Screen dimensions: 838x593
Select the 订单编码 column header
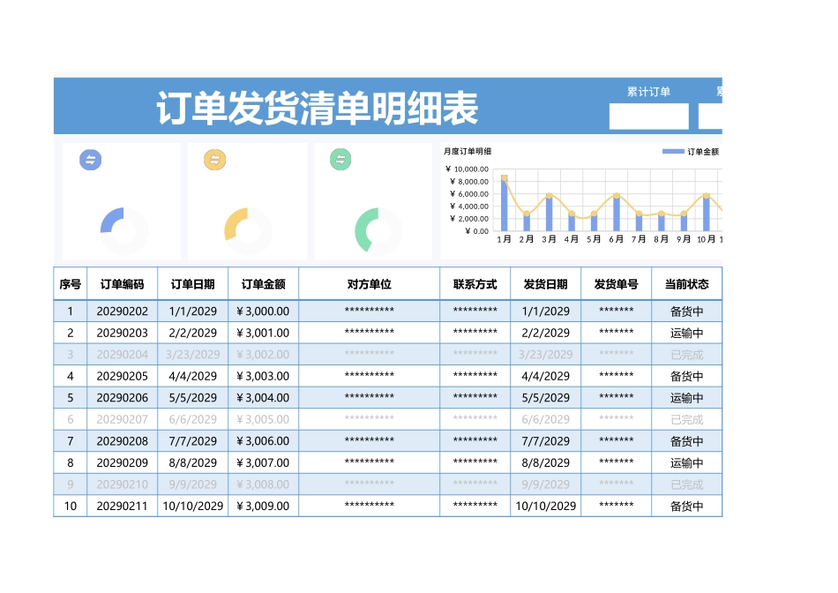click(122, 284)
